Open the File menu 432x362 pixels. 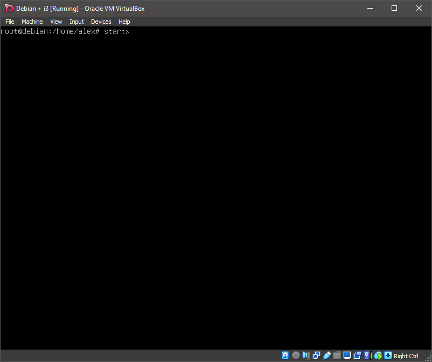point(10,22)
